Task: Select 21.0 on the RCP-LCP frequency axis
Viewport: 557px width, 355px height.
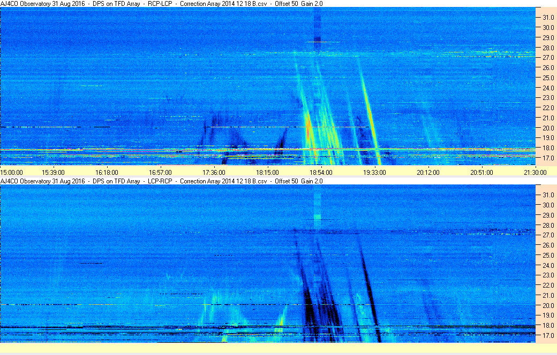Action: click(x=548, y=118)
